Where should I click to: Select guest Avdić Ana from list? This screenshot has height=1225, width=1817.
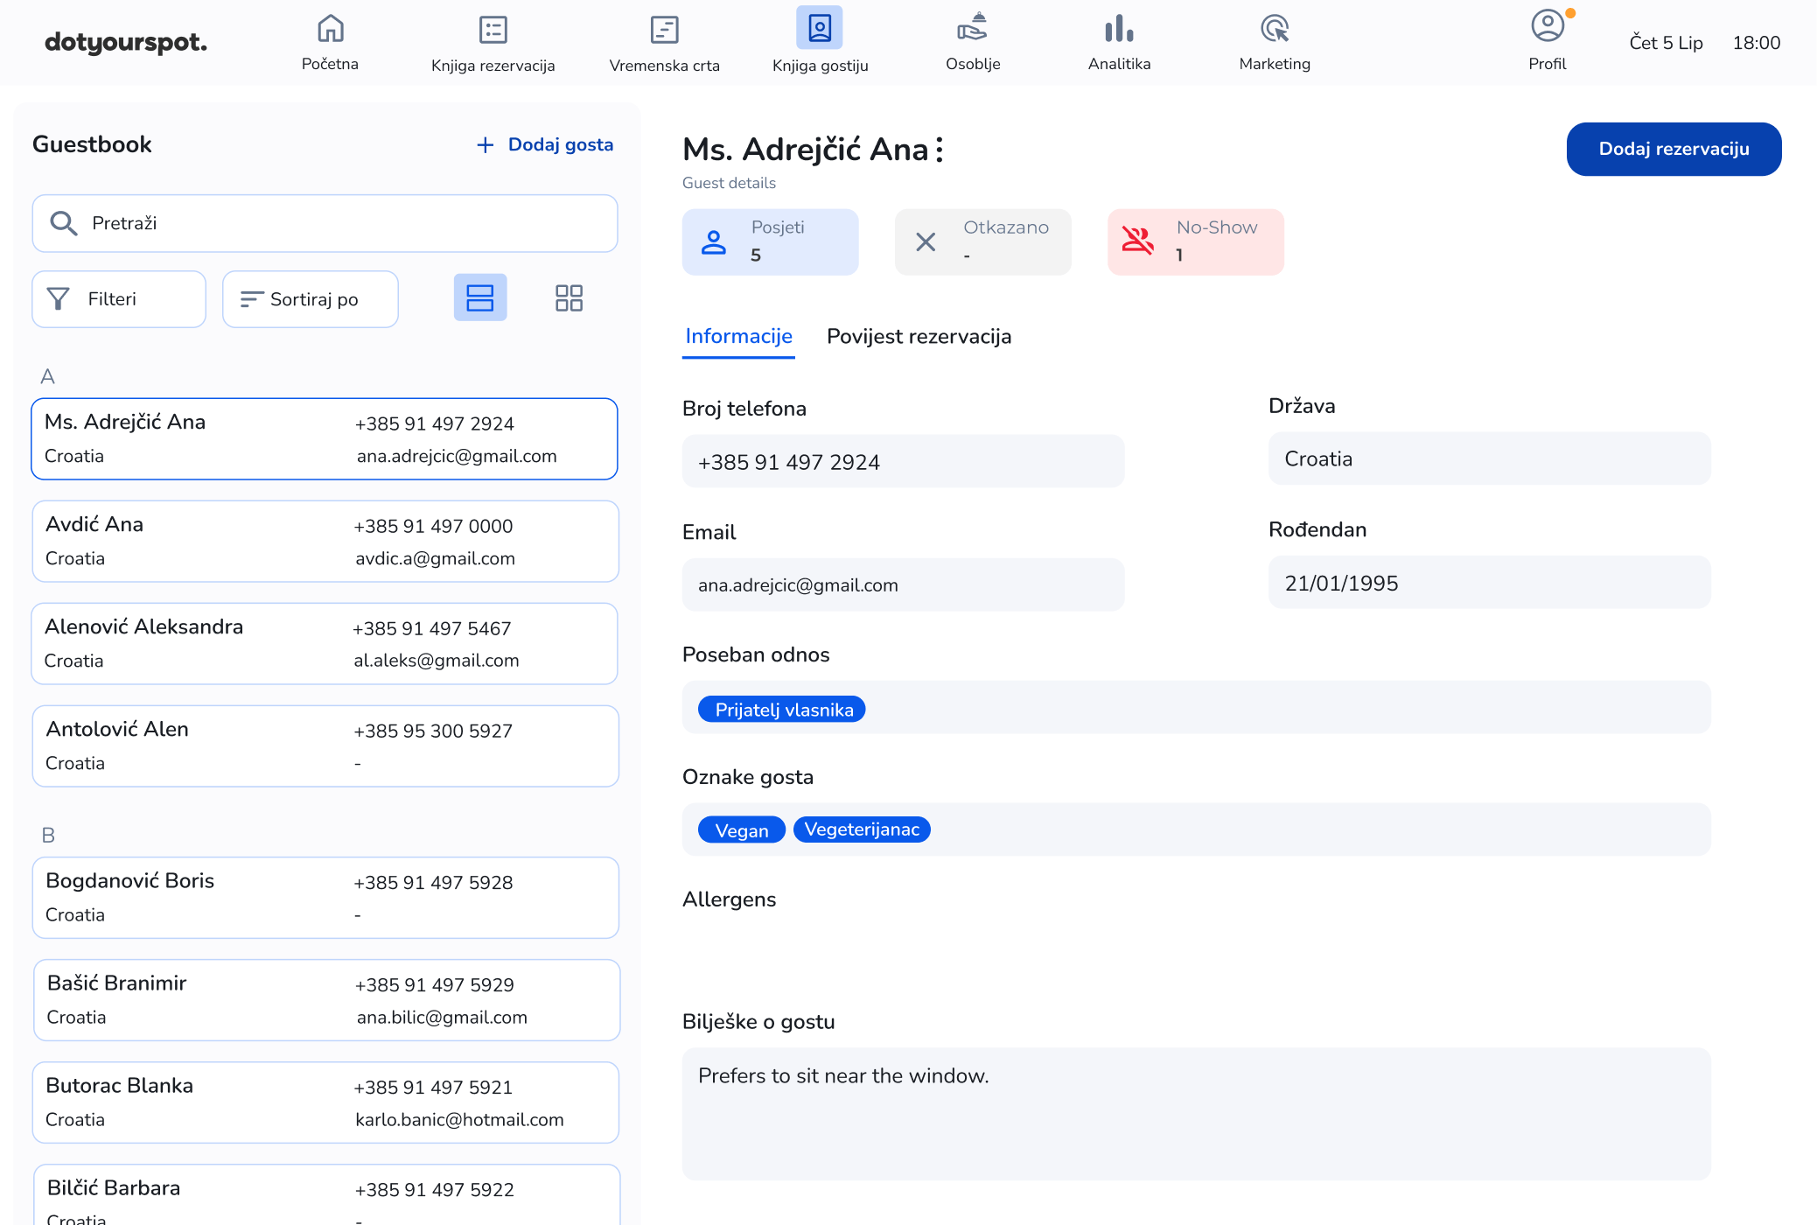325,542
